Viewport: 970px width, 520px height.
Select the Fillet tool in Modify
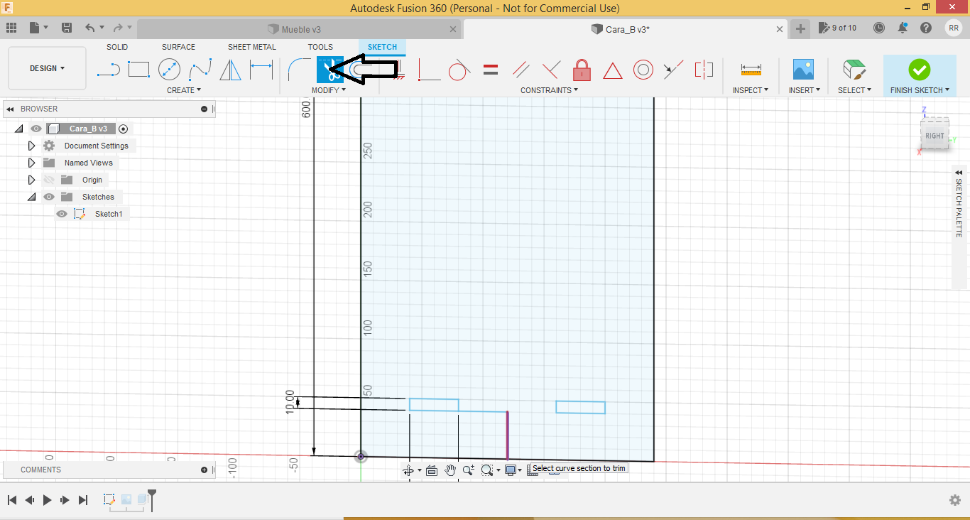298,70
